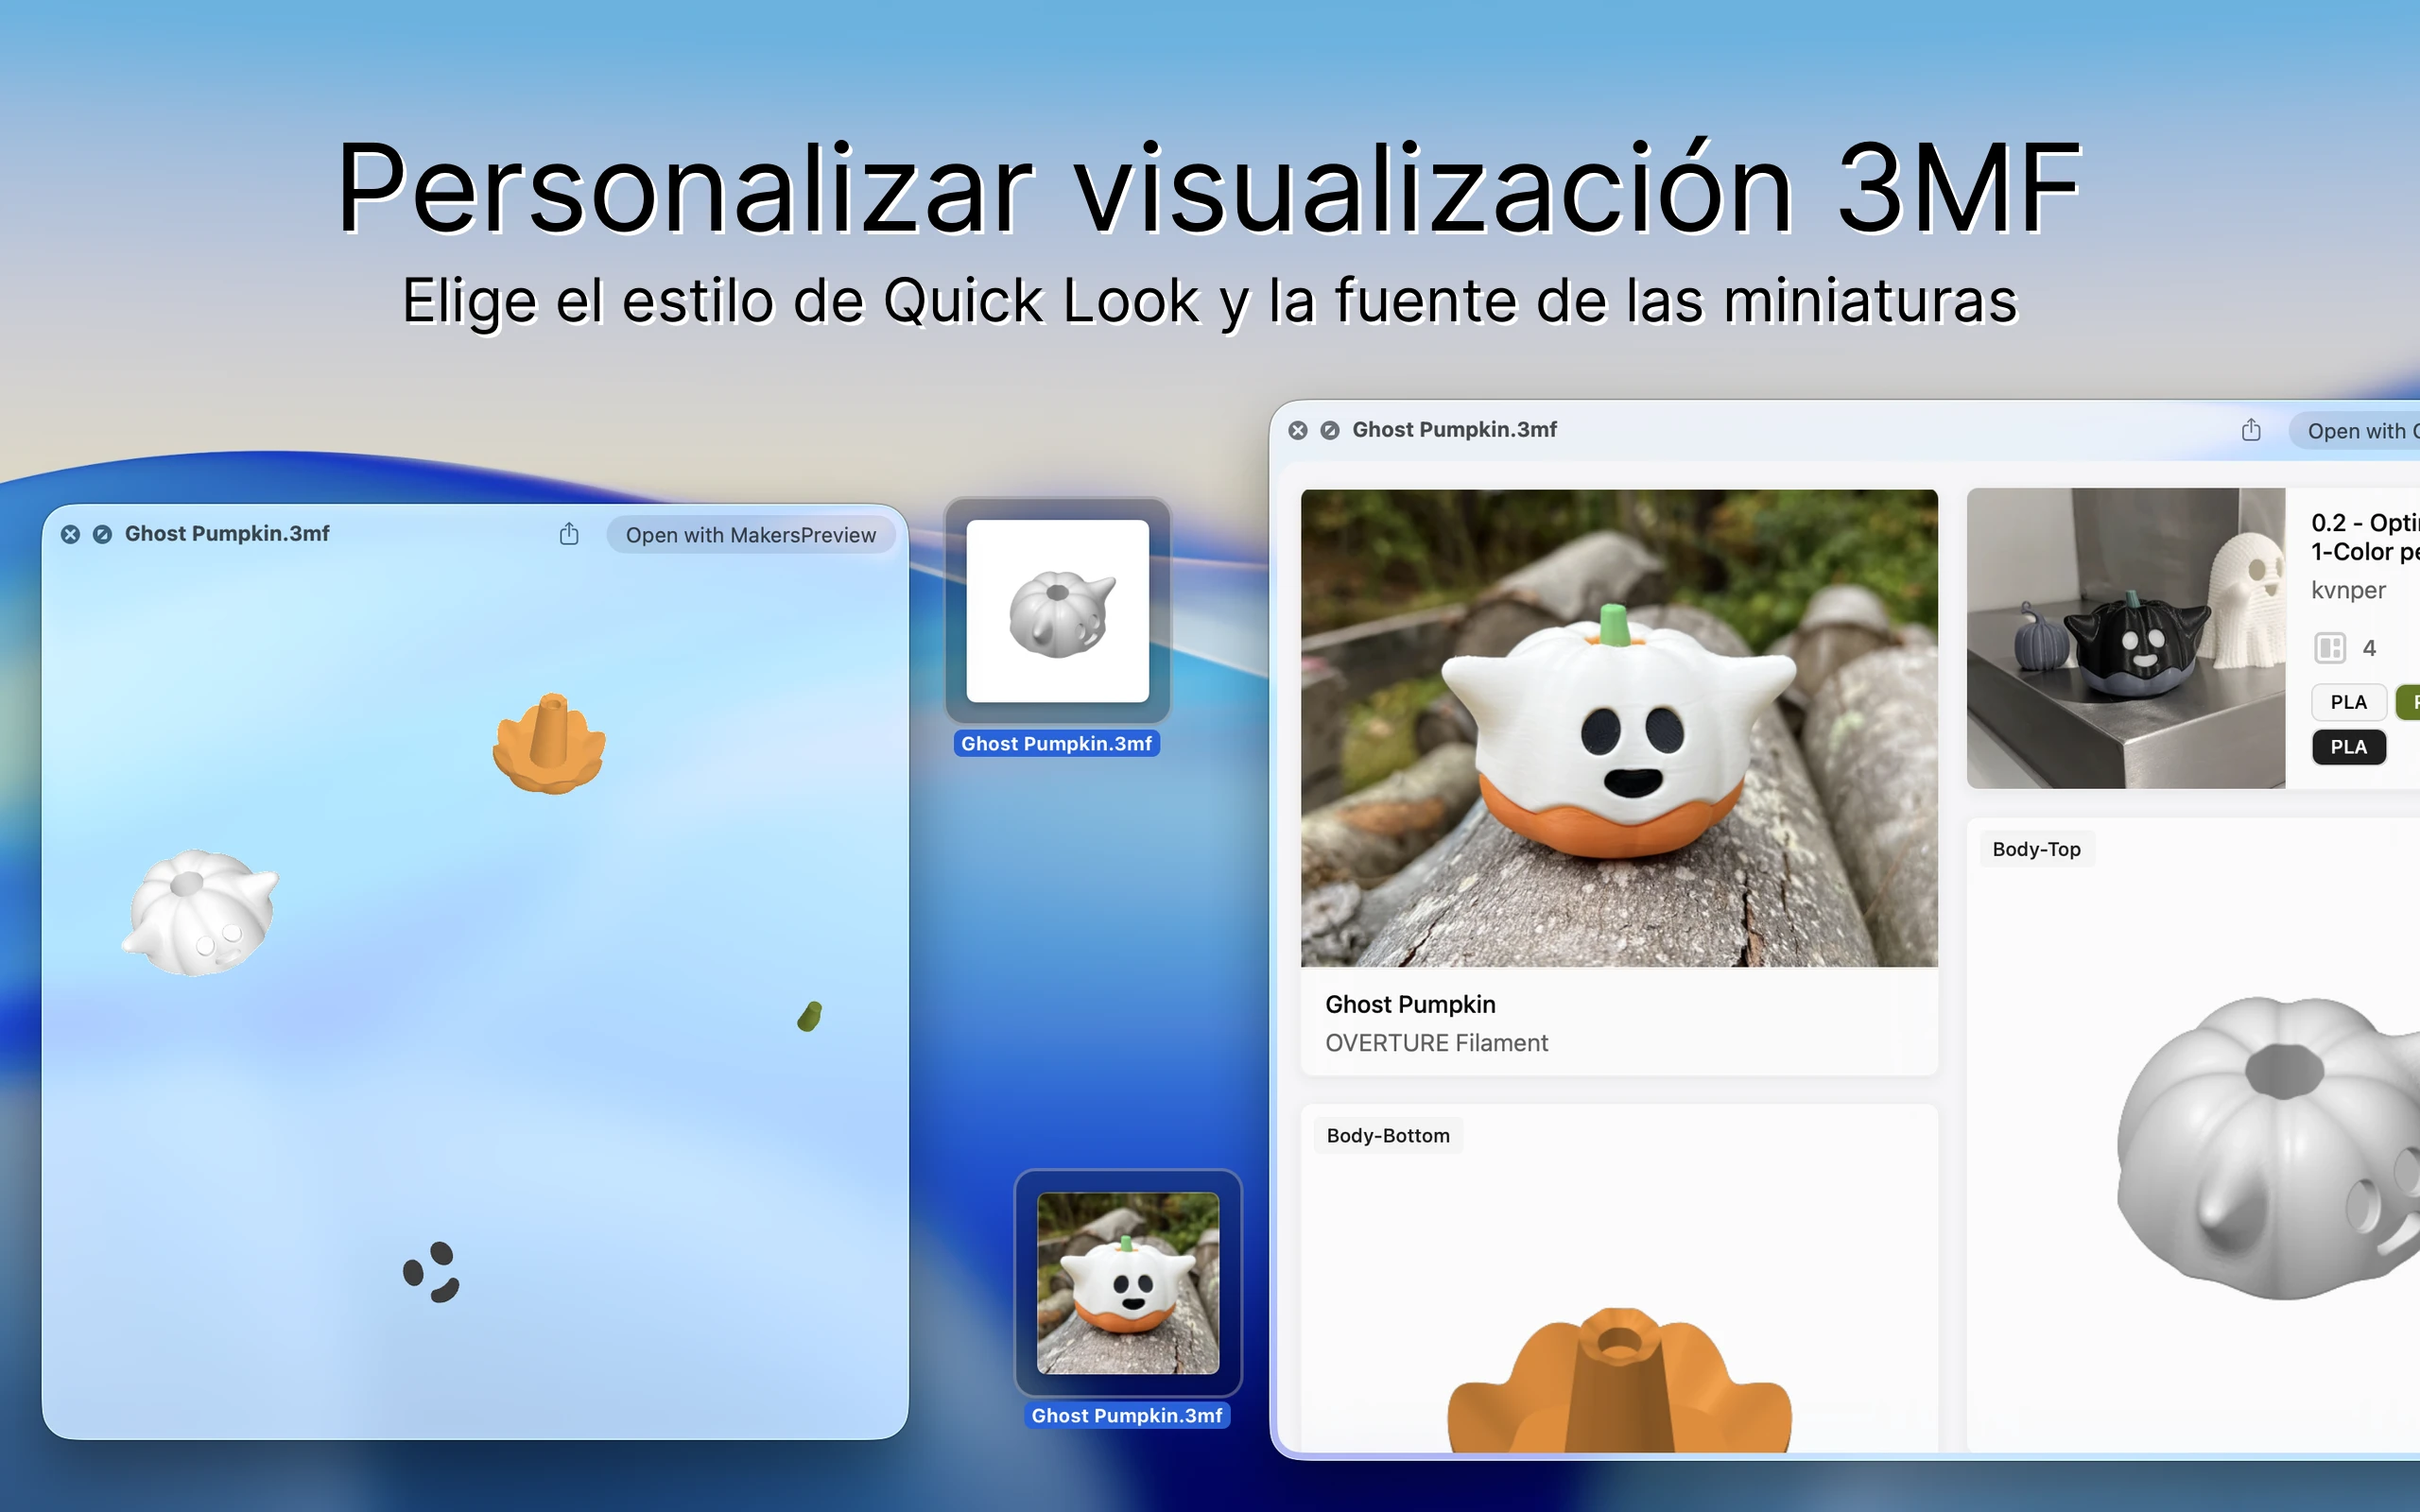2420x1512 pixels.
Task: Click the black face pieces model in left preview
Action: (431, 1272)
